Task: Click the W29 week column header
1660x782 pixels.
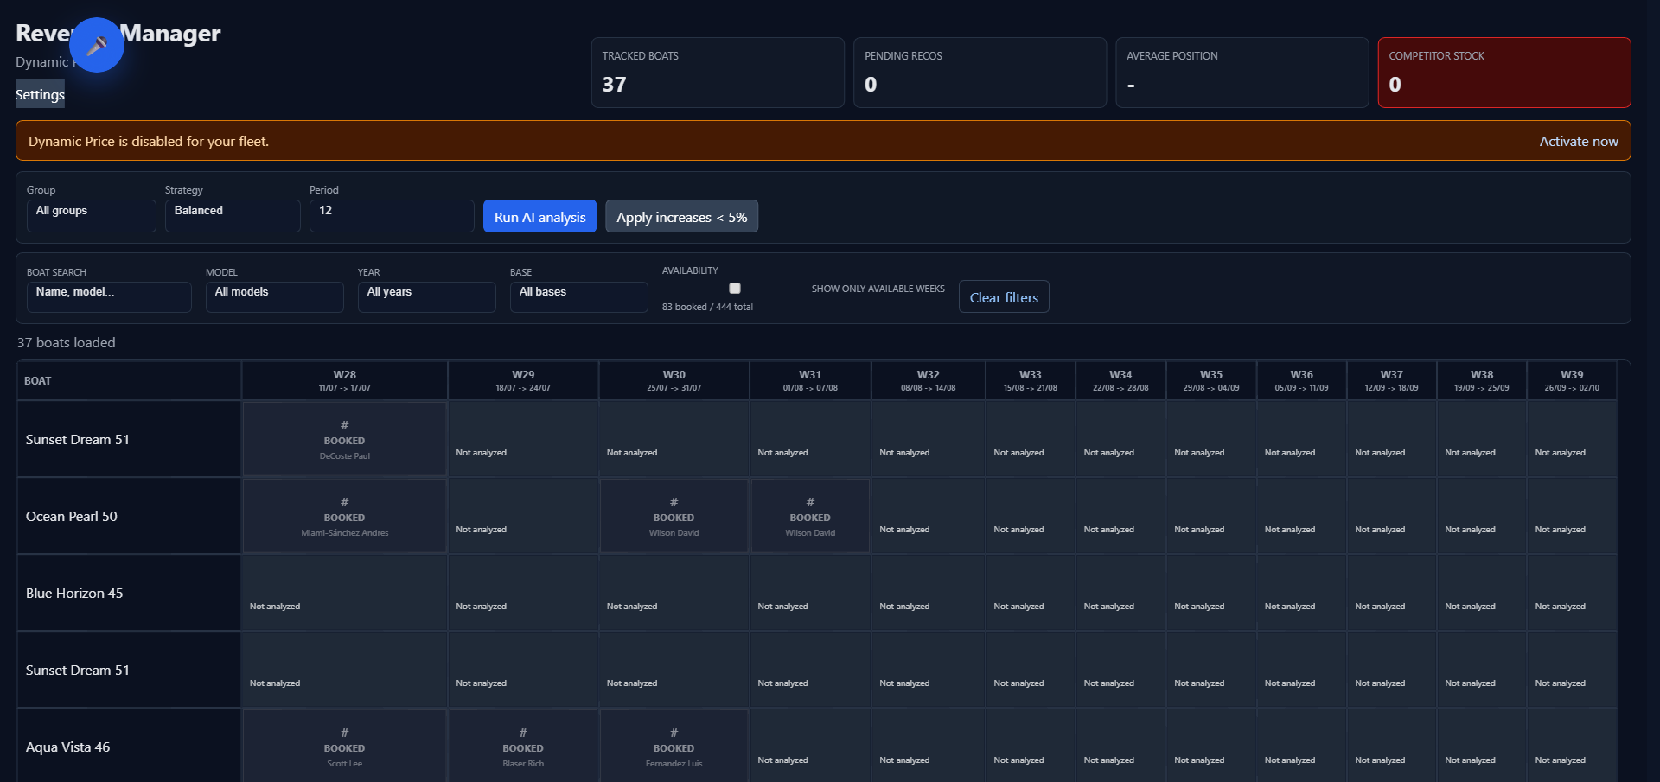Action: [x=523, y=380]
